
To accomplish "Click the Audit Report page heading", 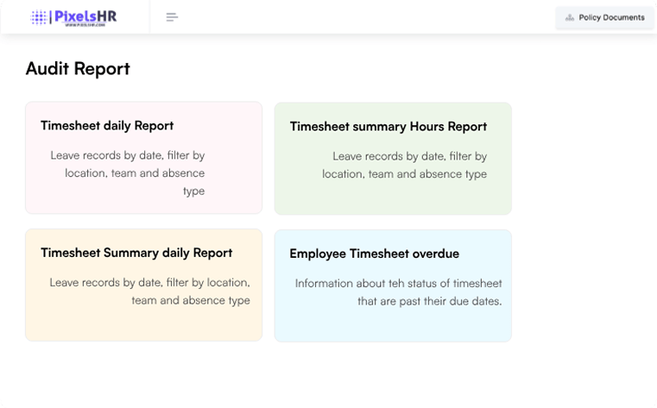I will click(x=78, y=69).
